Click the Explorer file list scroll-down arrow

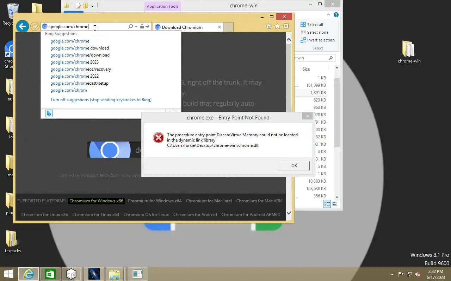[337, 197]
